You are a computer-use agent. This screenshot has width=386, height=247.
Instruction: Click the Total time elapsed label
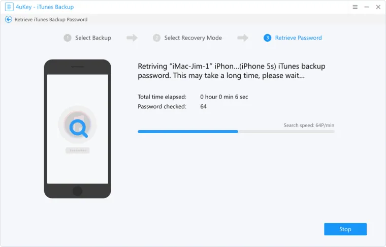[162, 97]
